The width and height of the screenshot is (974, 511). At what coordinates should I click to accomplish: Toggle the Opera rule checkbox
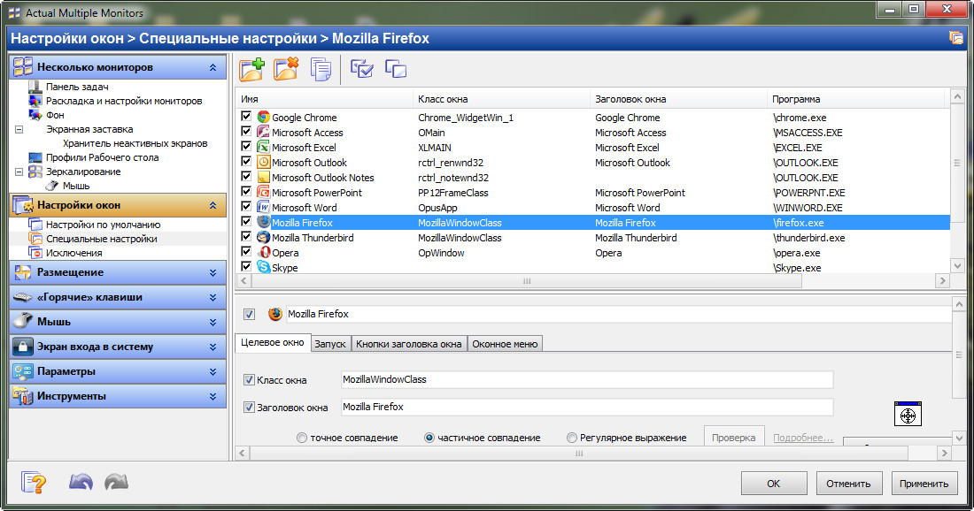pos(246,251)
